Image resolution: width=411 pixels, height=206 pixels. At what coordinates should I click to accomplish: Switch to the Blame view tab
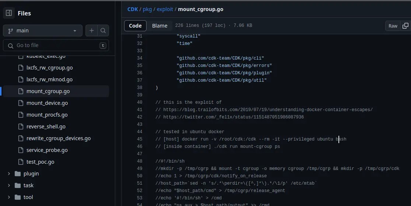[159, 26]
